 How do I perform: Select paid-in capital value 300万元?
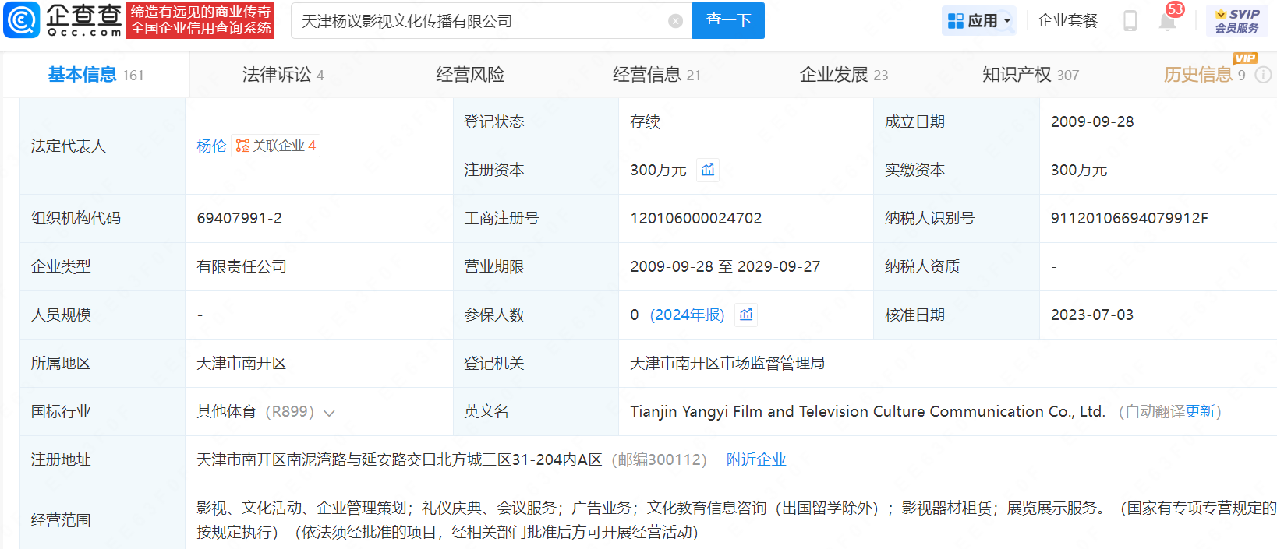point(1079,170)
